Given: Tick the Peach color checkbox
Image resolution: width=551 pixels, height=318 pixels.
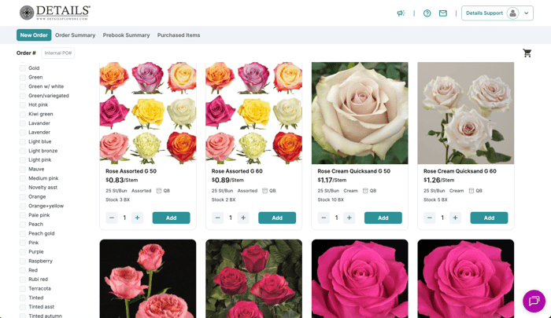Looking at the screenshot, I should (23, 224).
